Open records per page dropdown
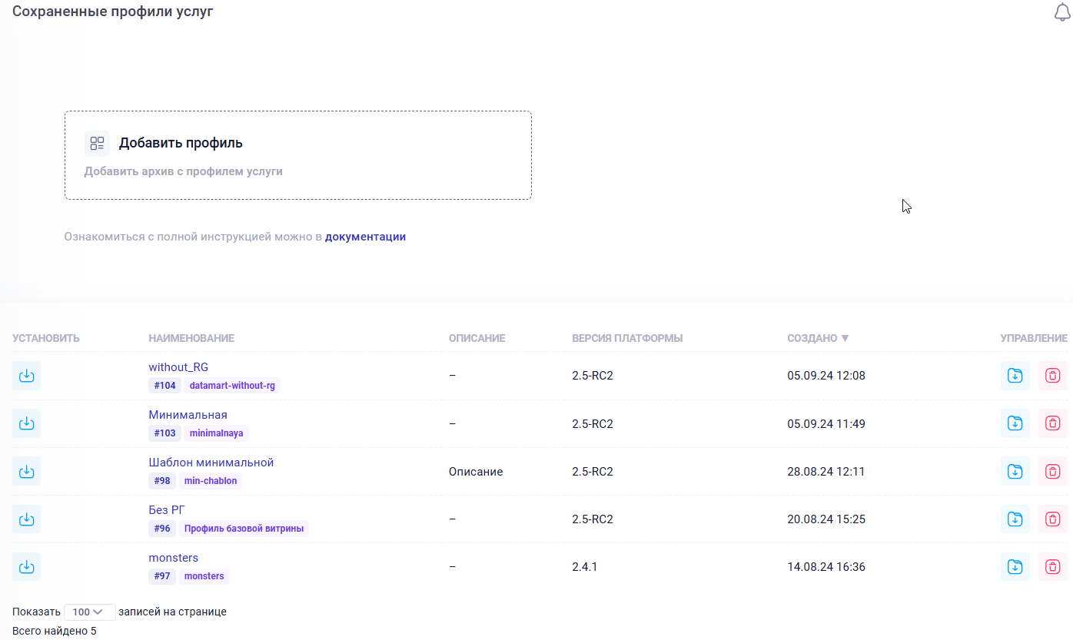The width and height of the screenshot is (1073, 640). (89, 612)
